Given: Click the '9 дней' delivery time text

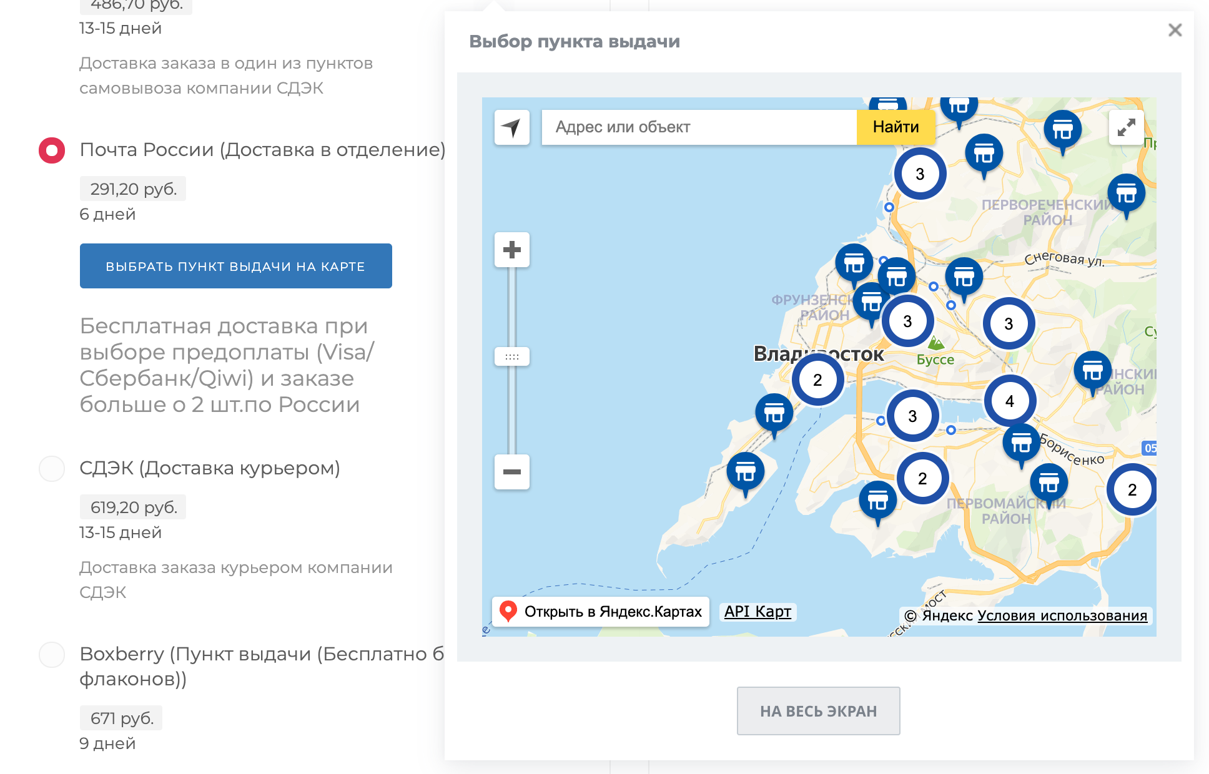Looking at the screenshot, I should (x=107, y=744).
